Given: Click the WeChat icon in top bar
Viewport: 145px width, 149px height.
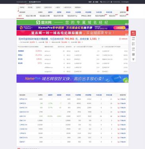Looking at the screenshot, I should pos(101,2).
